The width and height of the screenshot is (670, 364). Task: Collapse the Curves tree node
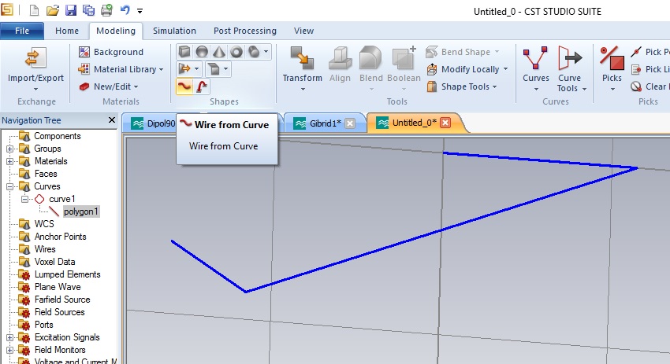(9, 186)
